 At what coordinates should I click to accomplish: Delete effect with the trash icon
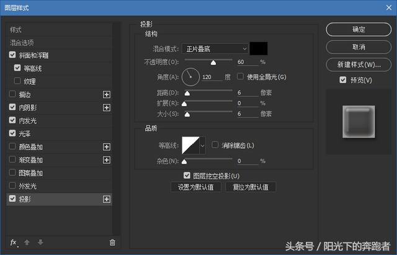112,243
